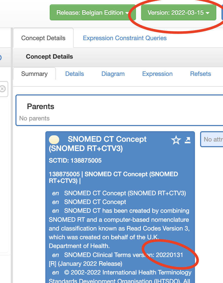Click inside the Parents panel showing No parents
This screenshot has height=283, width=223.
[x=103, y=111]
